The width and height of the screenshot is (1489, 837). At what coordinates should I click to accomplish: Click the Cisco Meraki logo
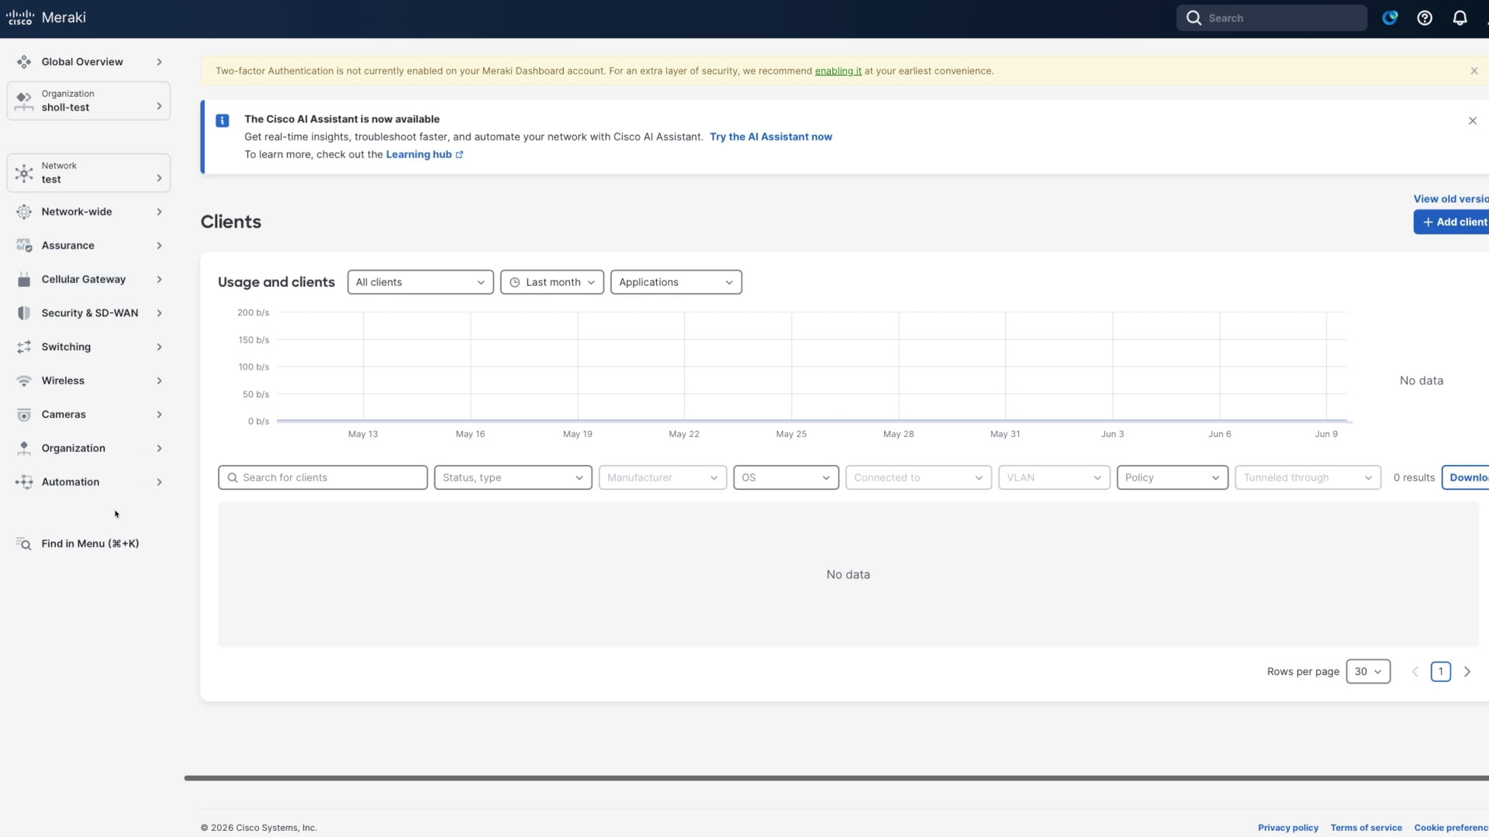[x=47, y=17]
